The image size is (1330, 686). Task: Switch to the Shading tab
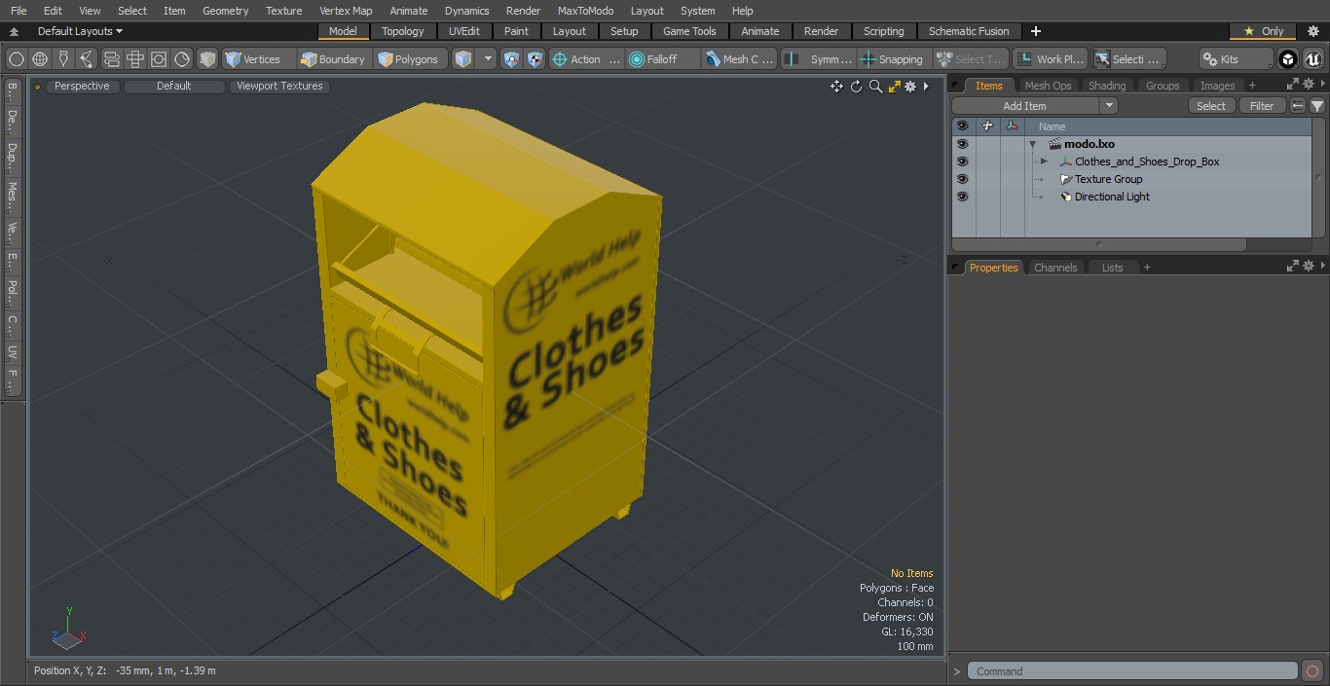[1107, 86]
